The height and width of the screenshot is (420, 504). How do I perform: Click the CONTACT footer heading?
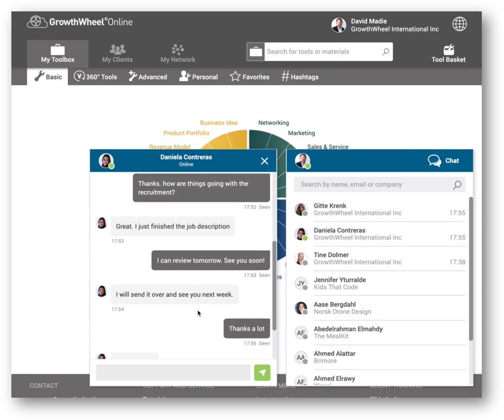[44, 386]
